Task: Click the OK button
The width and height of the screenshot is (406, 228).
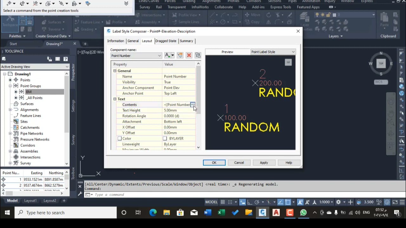Action: pyautogui.click(x=214, y=163)
